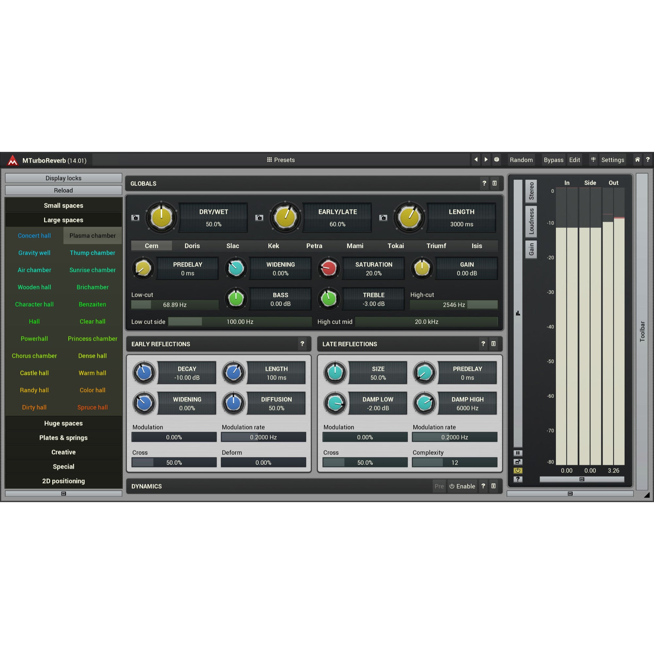Click collapse handle below meters panel
Image resolution: width=654 pixels, height=654 pixels.
570,493
